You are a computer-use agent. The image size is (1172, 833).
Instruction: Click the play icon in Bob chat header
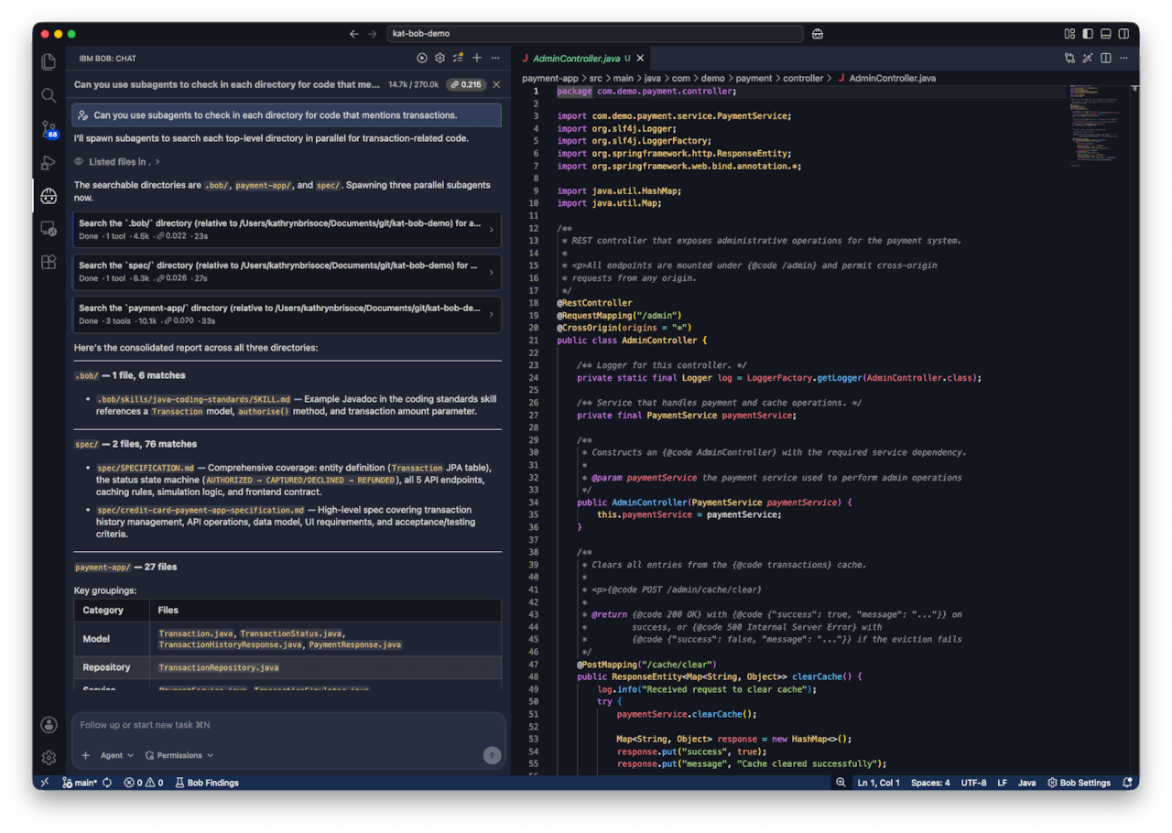pos(422,58)
